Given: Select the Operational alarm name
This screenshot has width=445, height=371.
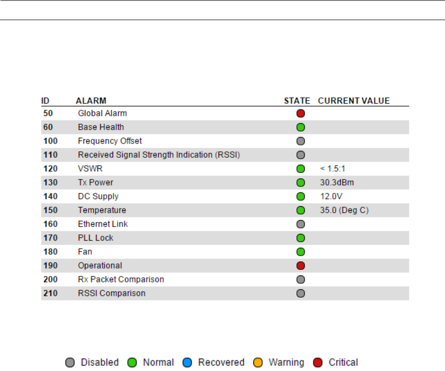Looking at the screenshot, I should pyautogui.click(x=100, y=266).
